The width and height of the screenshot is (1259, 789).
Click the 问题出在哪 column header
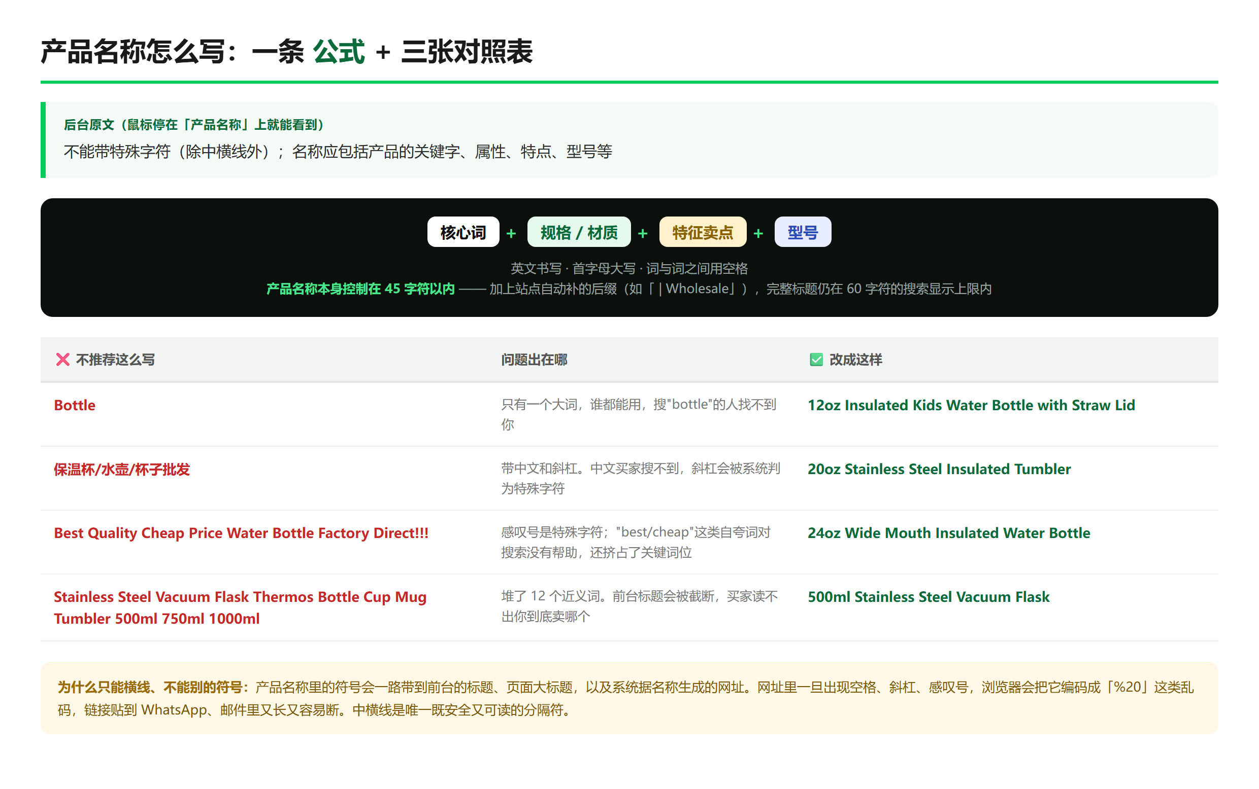click(x=534, y=360)
